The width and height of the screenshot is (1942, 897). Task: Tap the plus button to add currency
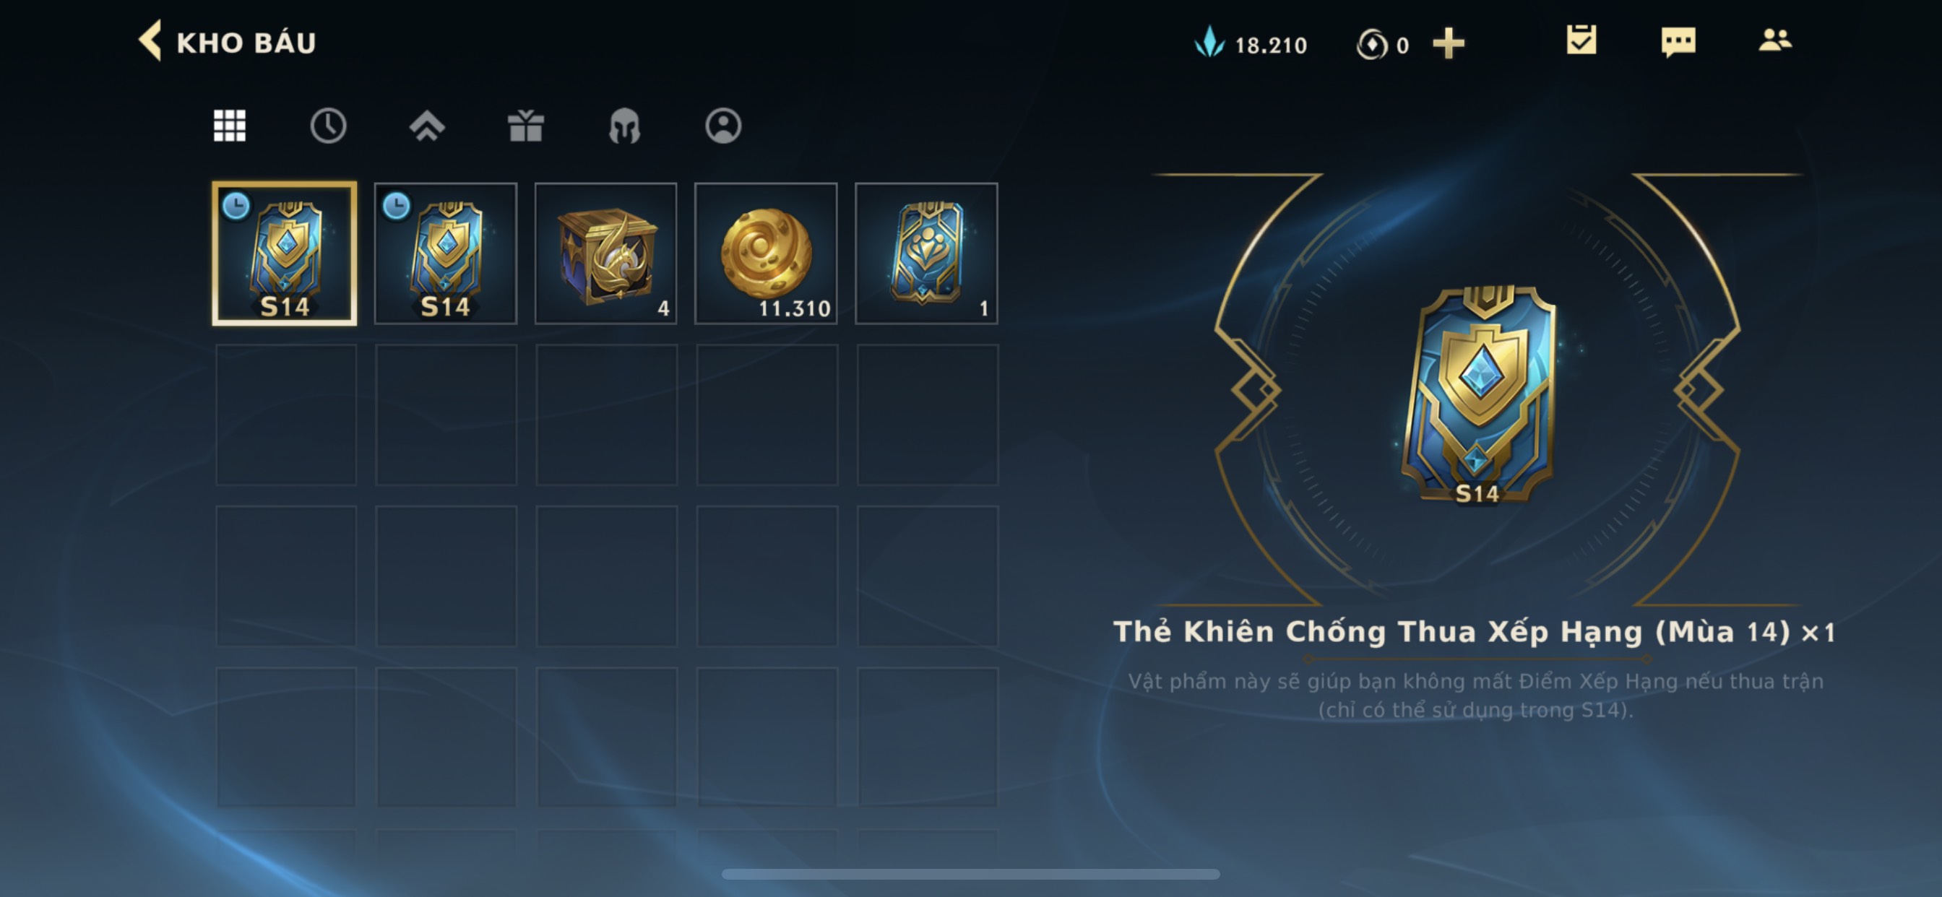(1449, 43)
